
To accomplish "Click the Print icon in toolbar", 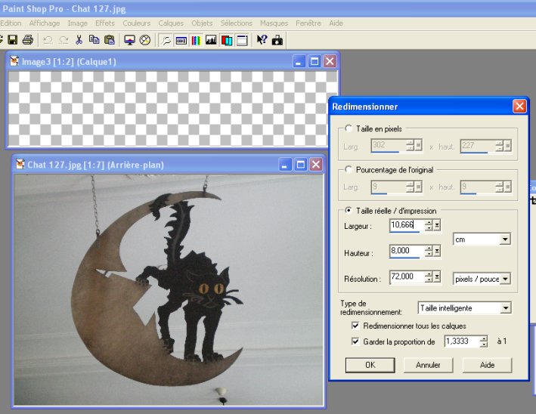I will pos(28,39).
